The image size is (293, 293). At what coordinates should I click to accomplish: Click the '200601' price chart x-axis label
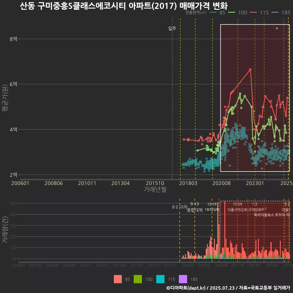point(20,183)
